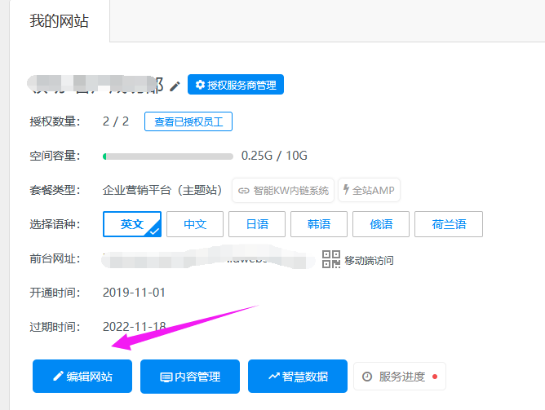Click the 2 / 2 authorization count
This screenshot has height=410, width=545.
click(116, 121)
